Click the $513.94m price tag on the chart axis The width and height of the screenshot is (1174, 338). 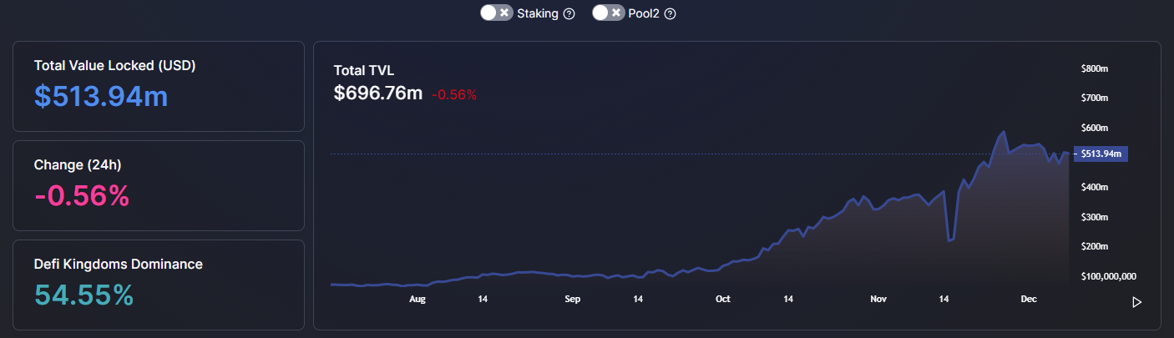(1102, 154)
